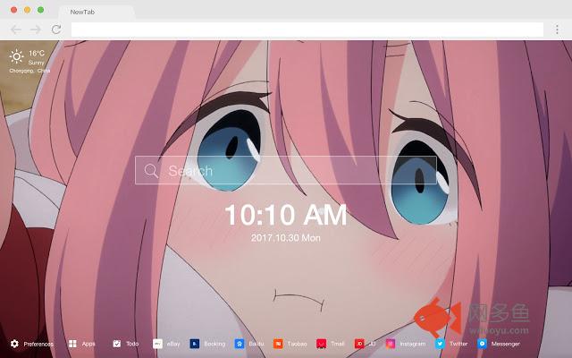This screenshot has height=358, width=572.
Task: Click the Sunny weather condition text
Action: [x=36, y=63]
